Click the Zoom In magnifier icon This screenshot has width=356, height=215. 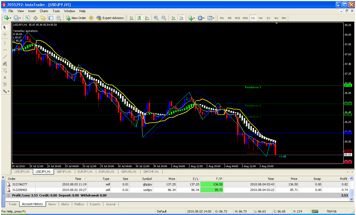point(156,18)
